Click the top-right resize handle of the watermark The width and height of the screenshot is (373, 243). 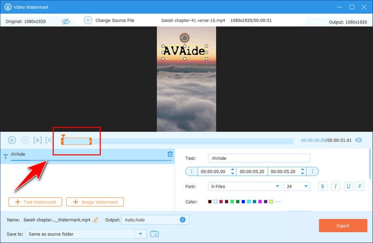coord(206,46)
